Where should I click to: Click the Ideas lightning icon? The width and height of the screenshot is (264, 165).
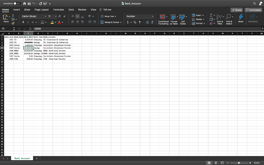(241, 18)
